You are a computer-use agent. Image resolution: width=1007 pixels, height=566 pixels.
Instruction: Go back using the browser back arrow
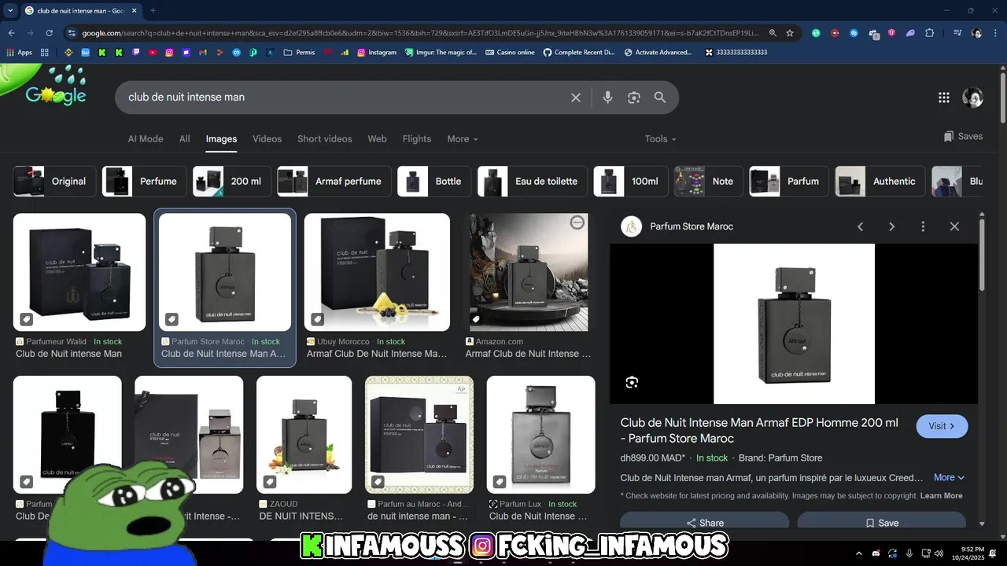coord(12,33)
